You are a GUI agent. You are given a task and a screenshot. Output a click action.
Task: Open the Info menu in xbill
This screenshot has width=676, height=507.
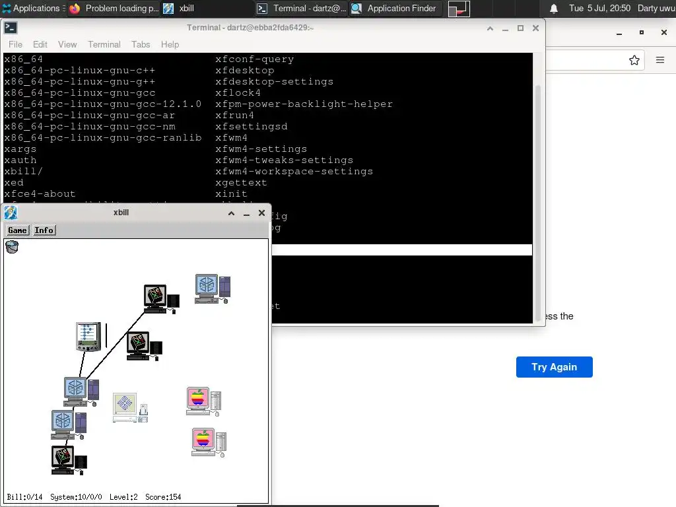pyautogui.click(x=44, y=230)
